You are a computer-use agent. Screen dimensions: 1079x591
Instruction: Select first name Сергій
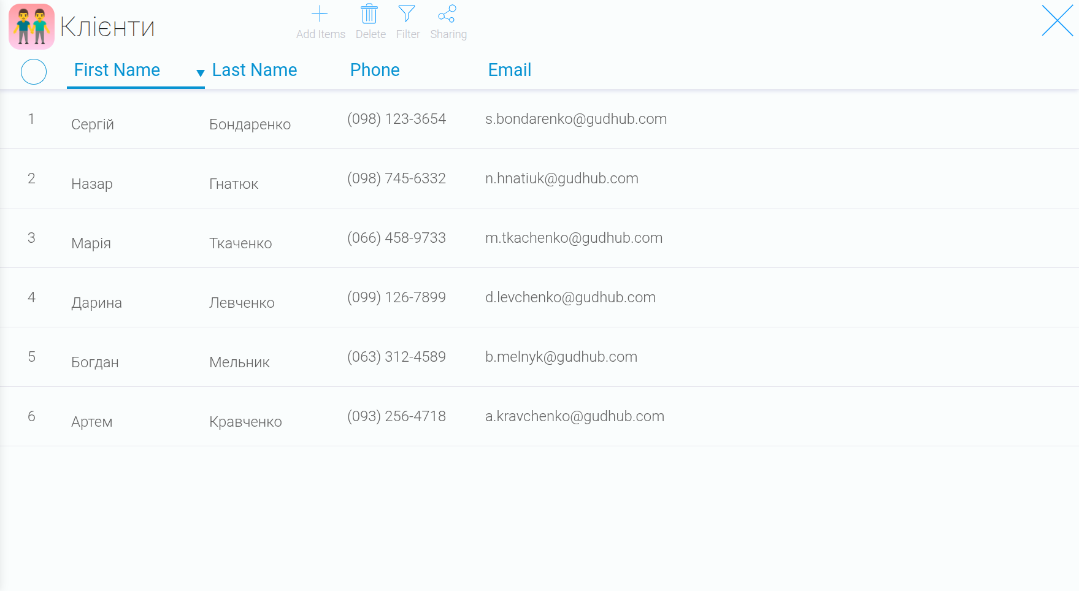pos(93,124)
